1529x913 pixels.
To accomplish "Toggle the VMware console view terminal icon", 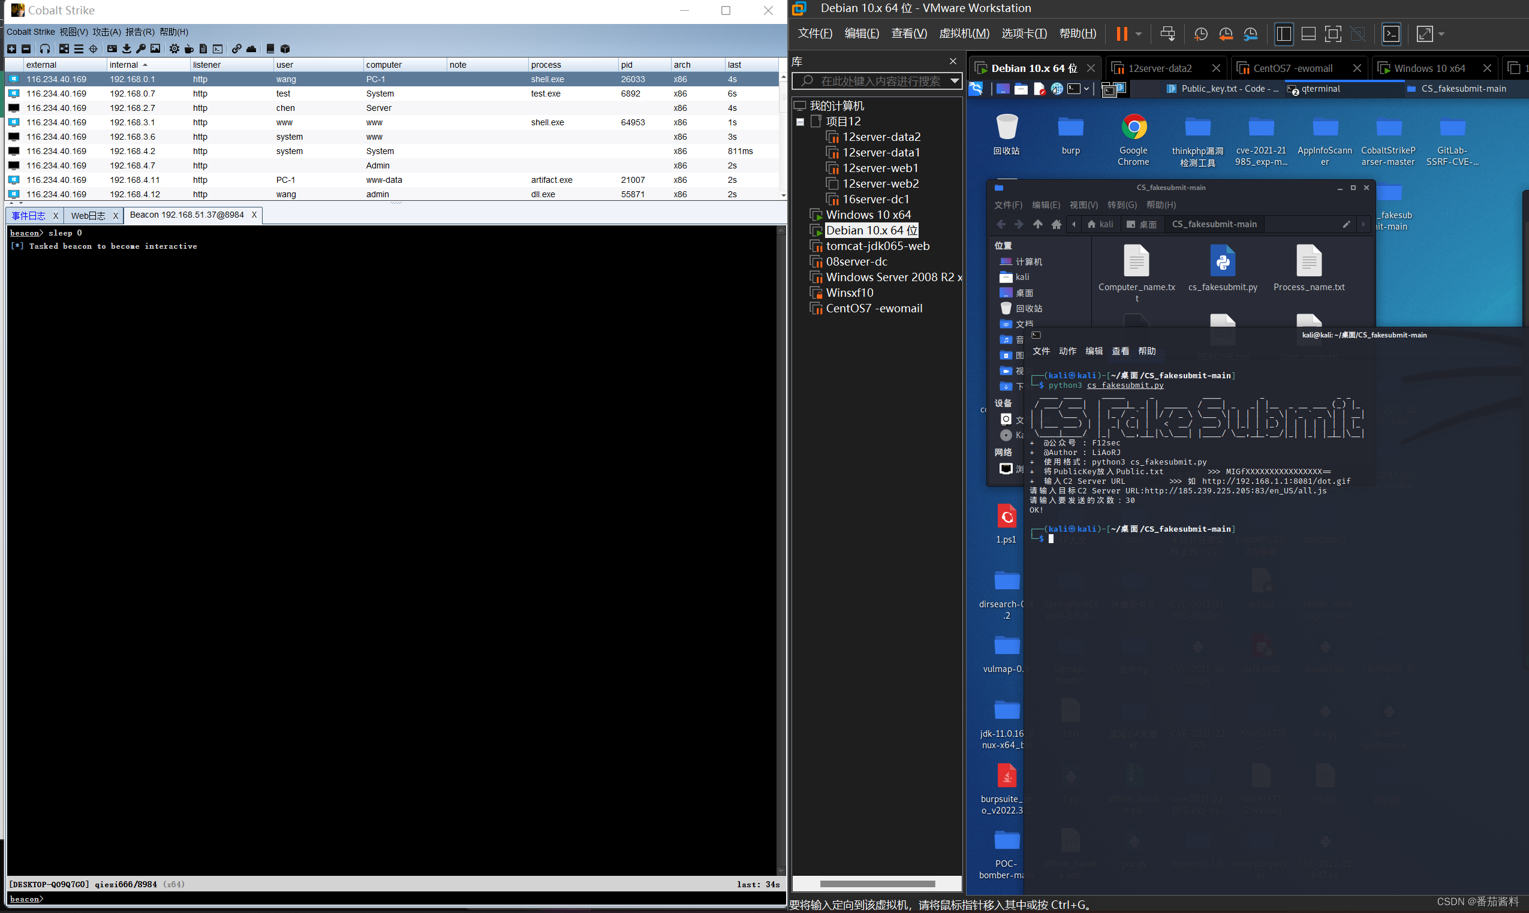I will click(1391, 34).
